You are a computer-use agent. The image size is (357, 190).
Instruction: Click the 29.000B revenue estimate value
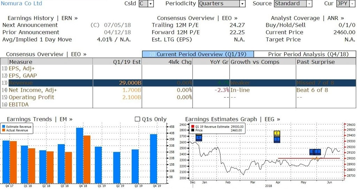click(130, 83)
